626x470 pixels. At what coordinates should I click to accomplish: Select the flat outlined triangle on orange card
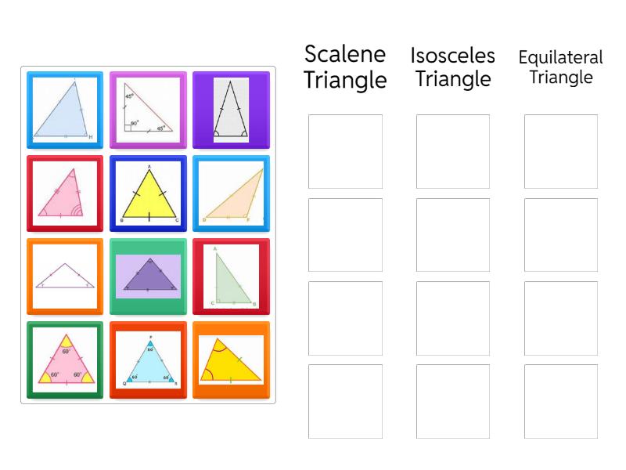[x=65, y=277]
